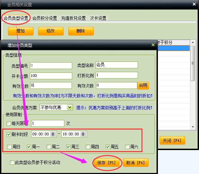Enable the 每天限制 checkbox
Viewport: 199px width, 174px height.
(9, 123)
